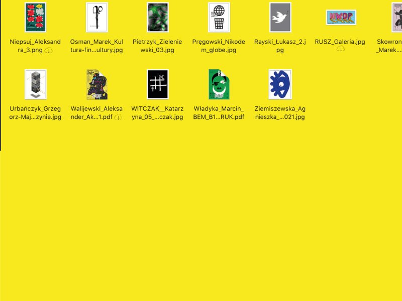Click the file name Niepsuj_Aleksandra_3.png
The image size is (402, 301).
click(35, 46)
